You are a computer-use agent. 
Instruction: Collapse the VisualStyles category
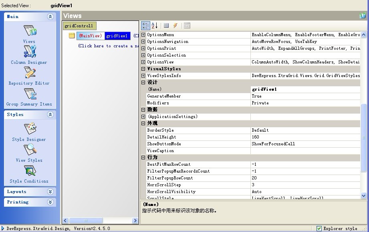pyautogui.click(x=143, y=69)
